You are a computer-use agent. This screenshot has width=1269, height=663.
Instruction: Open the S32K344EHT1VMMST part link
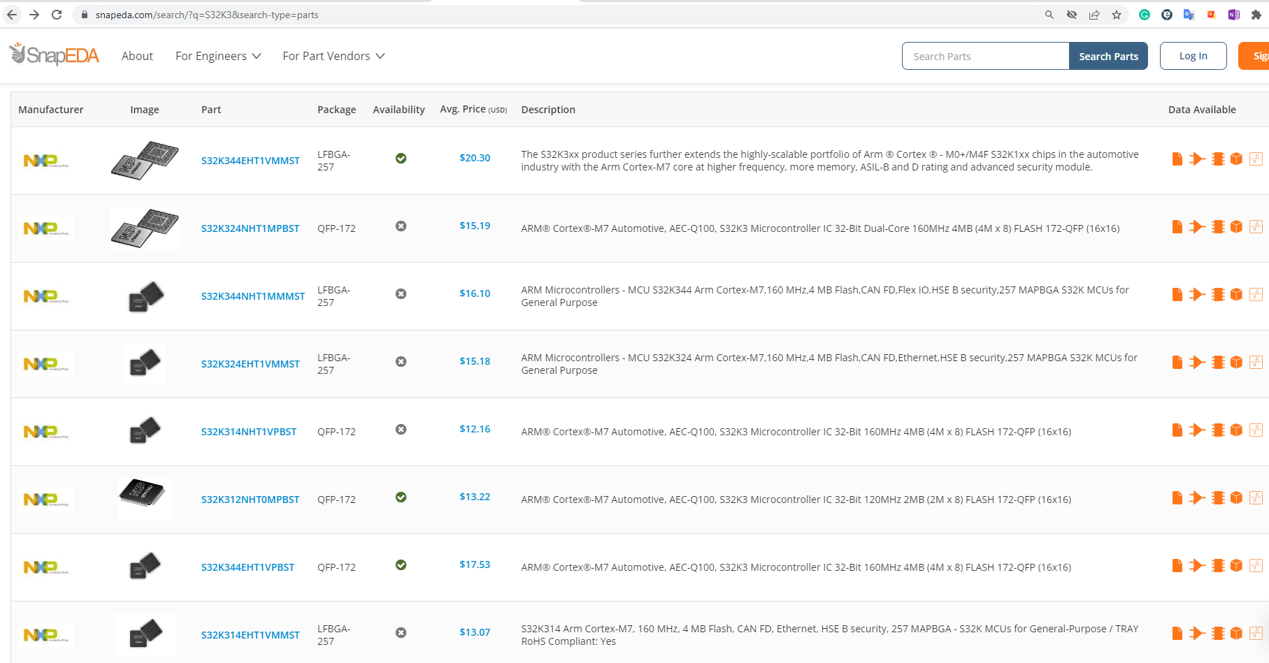[x=250, y=160]
